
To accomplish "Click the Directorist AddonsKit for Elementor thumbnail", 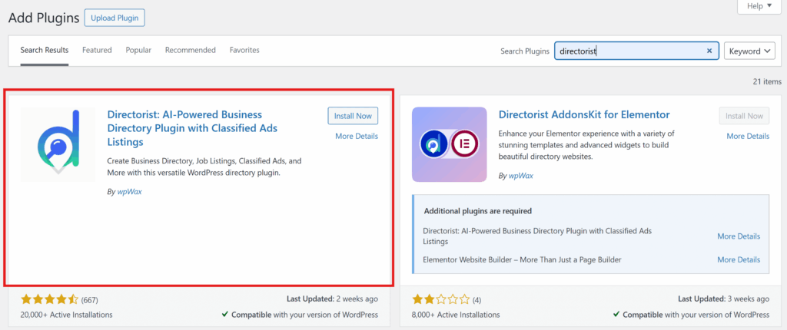I will tap(449, 144).
